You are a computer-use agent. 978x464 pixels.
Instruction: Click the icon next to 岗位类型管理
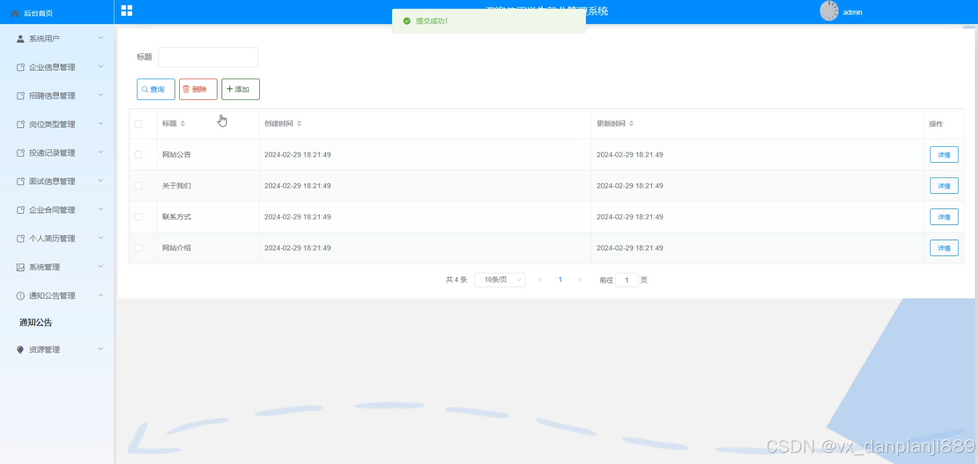[21, 125]
